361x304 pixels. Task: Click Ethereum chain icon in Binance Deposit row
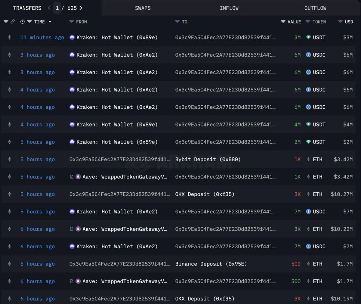pyautogui.click(x=9, y=264)
